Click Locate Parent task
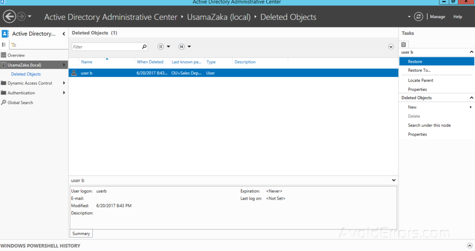 (x=420, y=81)
